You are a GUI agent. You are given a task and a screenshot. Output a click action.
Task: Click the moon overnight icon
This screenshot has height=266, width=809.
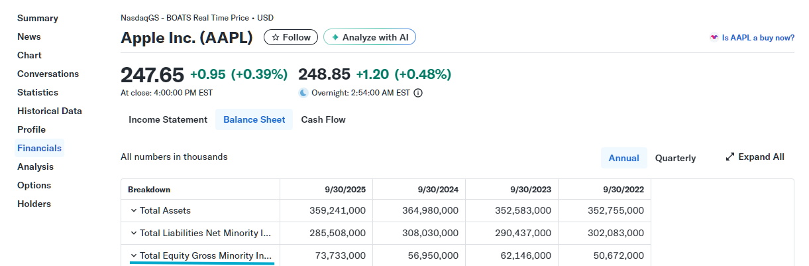[303, 93]
